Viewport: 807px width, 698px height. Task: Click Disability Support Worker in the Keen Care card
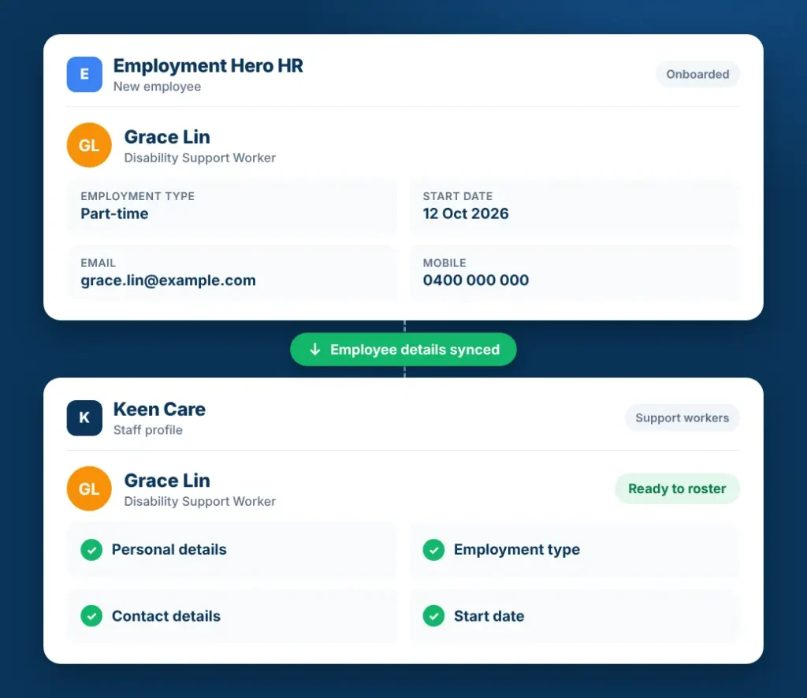tap(199, 502)
